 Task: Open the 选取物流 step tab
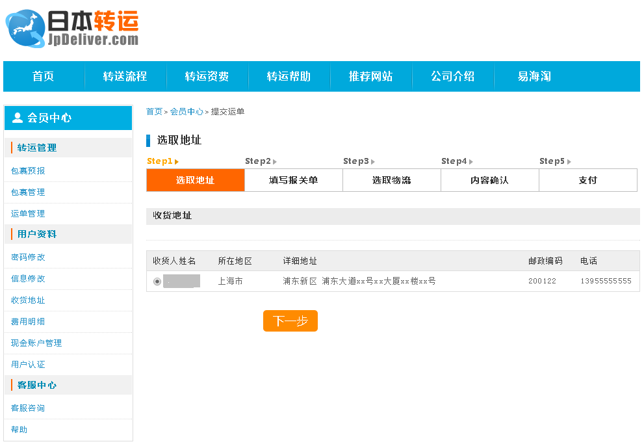coord(391,180)
